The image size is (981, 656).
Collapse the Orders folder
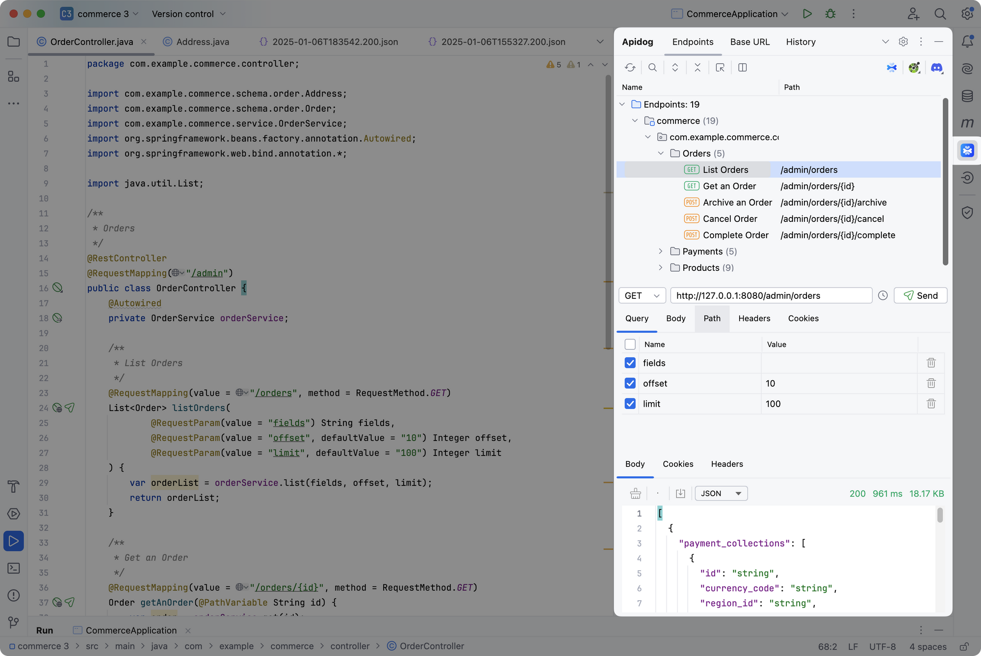(661, 153)
